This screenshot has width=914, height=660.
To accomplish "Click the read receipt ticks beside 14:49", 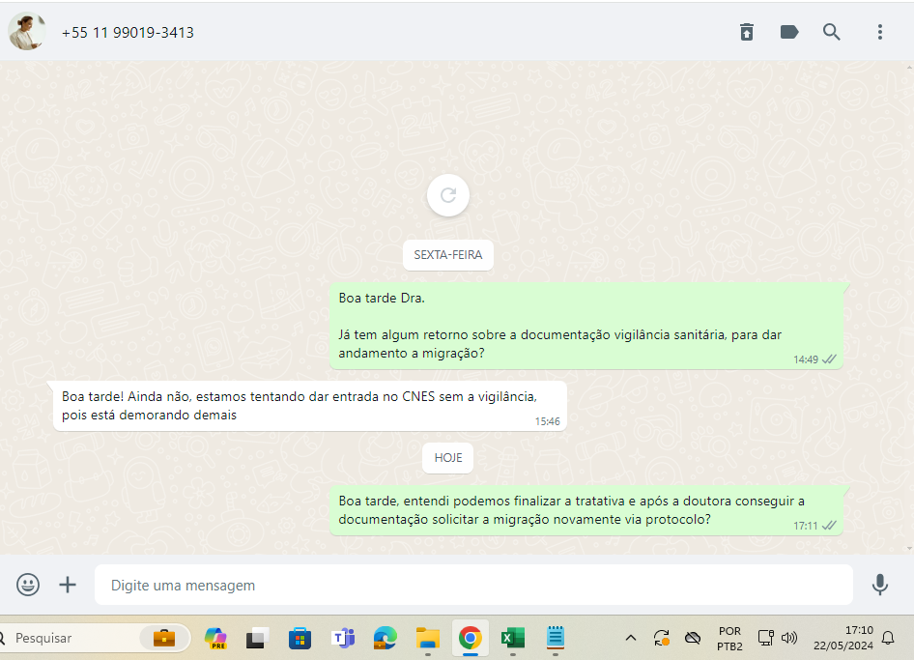I will tap(829, 359).
